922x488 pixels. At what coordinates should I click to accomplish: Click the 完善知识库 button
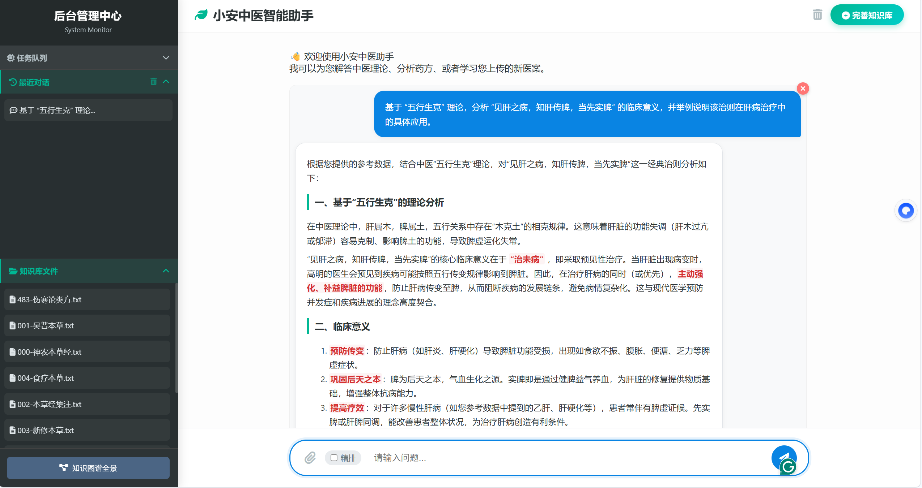[x=867, y=15]
